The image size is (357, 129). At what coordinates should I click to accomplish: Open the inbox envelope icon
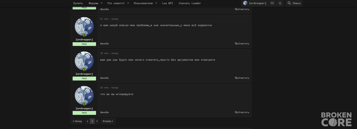coord(272,3)
